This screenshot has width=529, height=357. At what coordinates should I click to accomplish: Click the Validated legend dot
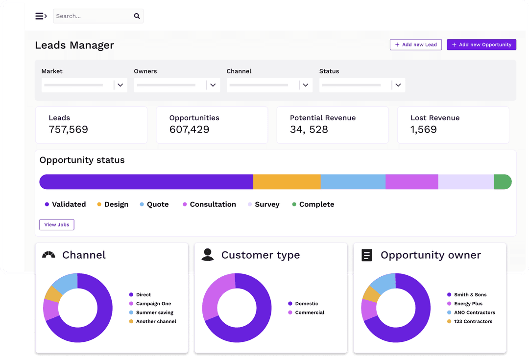tap(47, 204)
